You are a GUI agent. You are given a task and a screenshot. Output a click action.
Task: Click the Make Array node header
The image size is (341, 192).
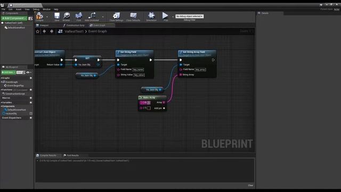pyautogui.click(x=152, y=98)
